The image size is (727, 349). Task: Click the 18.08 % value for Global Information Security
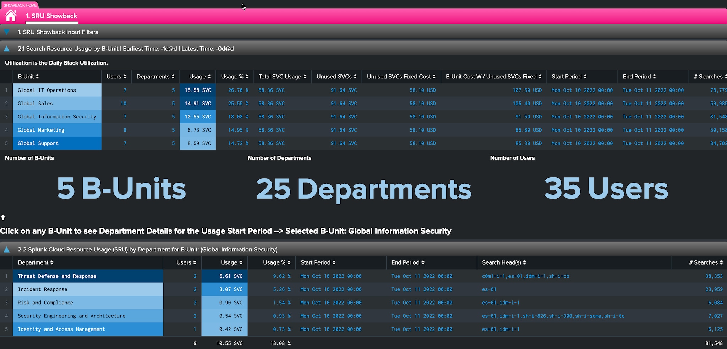click(x=238, y=117)
